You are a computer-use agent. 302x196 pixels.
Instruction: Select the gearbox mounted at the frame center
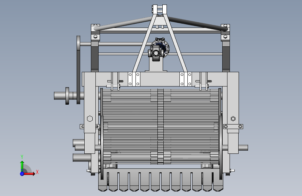click(159, 50)
